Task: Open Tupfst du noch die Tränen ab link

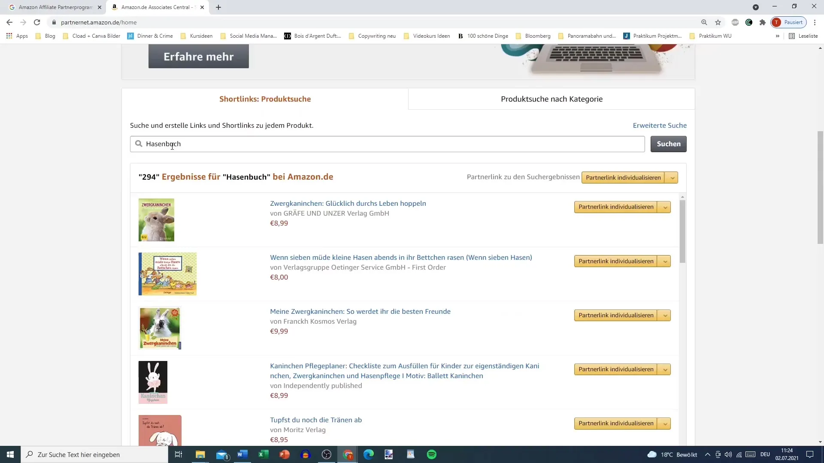Action: pyautogui.click(x=316, y=420)
